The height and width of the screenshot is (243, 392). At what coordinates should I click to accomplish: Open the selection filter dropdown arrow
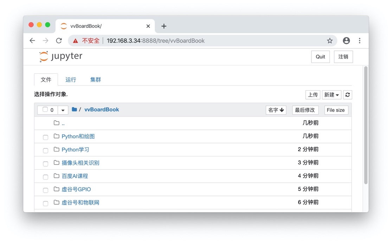pyautogui.click(x=63, y=110)
